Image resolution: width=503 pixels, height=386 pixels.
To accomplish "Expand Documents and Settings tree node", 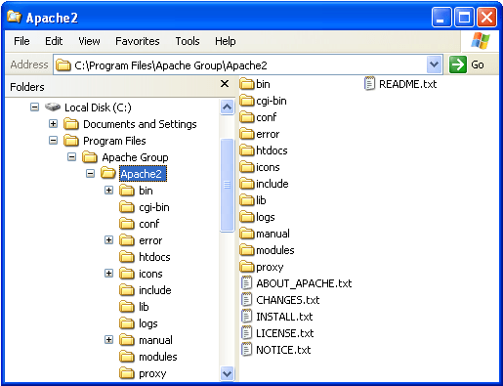I will [53, 124].
